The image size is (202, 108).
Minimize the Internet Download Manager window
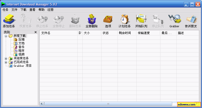click(x=186, y=4)
